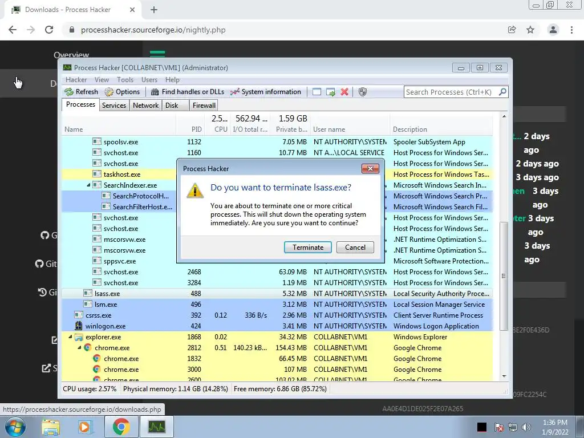The width and height of the screenshot is (584, 438).
Task: Switch to the Network tab
Action: pyautogui.click(x=145, y=106)
